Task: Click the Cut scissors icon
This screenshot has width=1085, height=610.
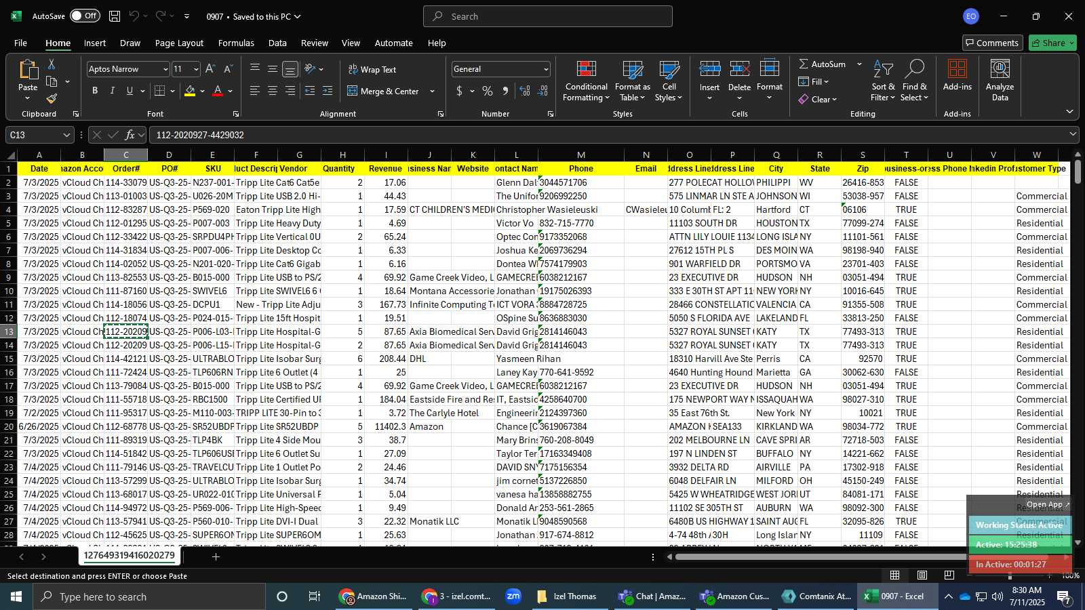Action: 51,64
